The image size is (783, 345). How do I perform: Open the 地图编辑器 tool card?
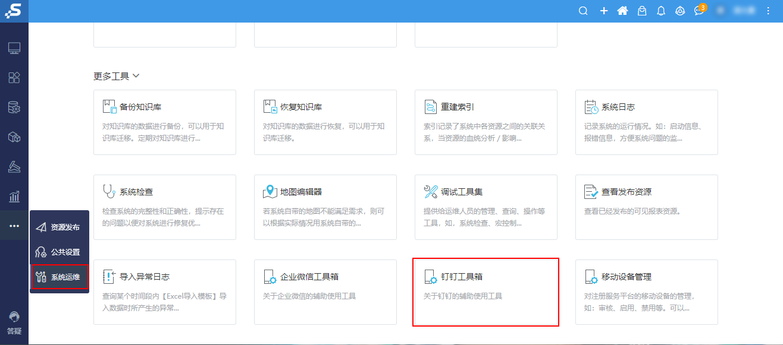point(325,207)
